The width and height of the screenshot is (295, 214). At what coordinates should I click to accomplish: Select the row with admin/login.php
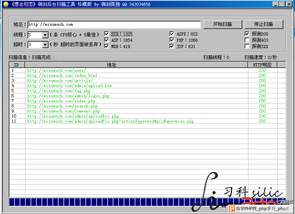point(147,96)
